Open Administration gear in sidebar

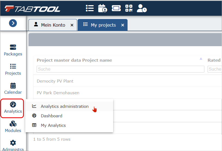[13, 145]
